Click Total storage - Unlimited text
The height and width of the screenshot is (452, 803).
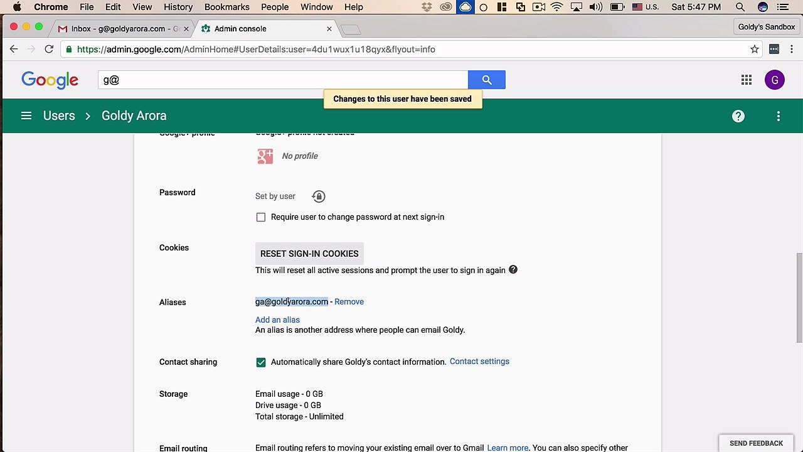point(299,417)
